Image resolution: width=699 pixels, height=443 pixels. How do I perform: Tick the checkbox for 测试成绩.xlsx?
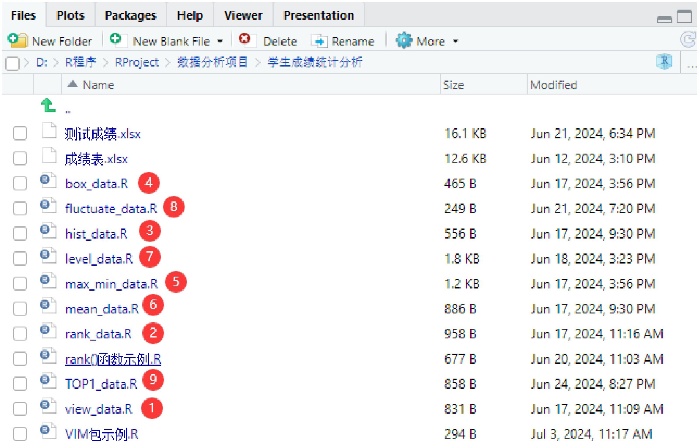coord(20,134)
